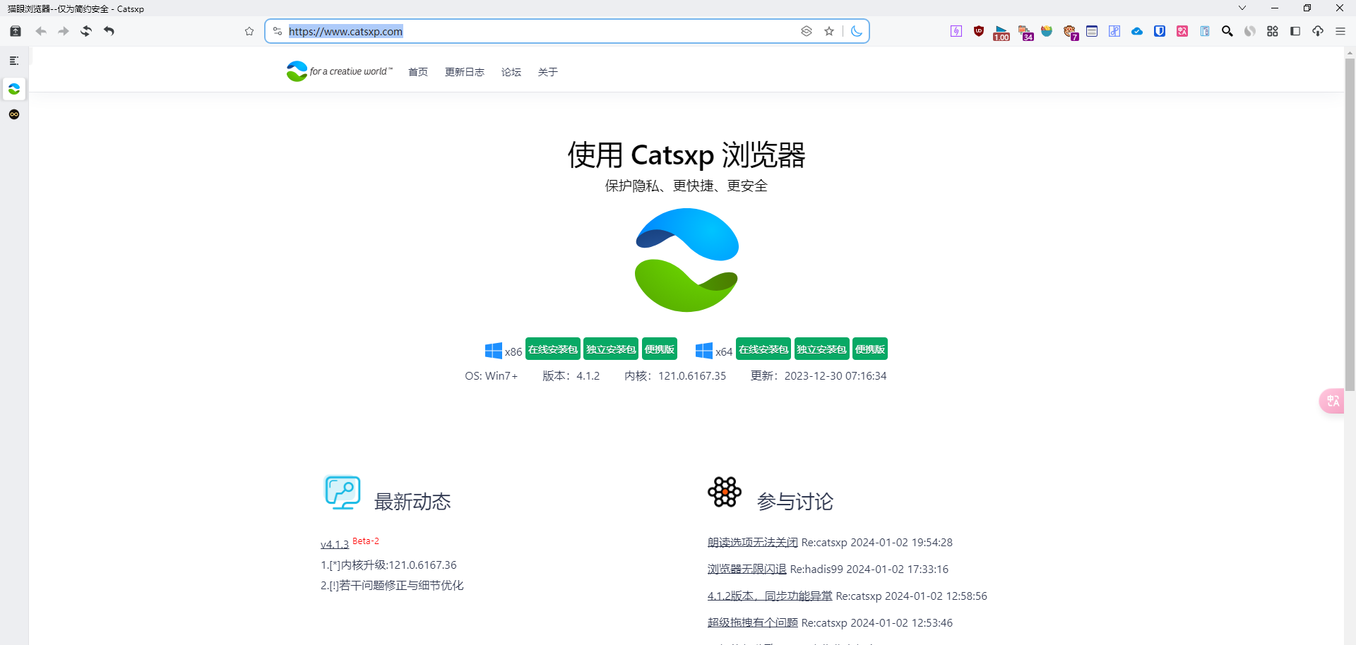Viewport: 1356px width, 645px height.
Task: Click the gray S-shaped extension icon
Action: (x=1250, y=31)
